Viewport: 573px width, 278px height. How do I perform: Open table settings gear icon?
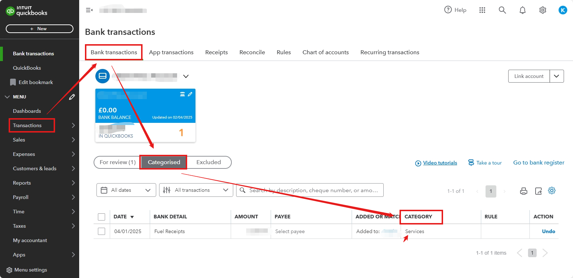pos(552,190)
